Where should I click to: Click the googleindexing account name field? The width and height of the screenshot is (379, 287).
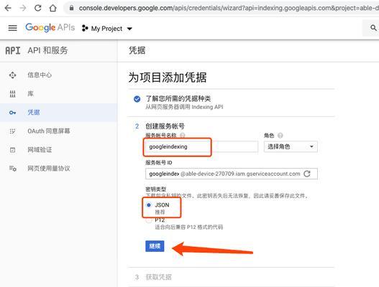click(x=201, y=146)
